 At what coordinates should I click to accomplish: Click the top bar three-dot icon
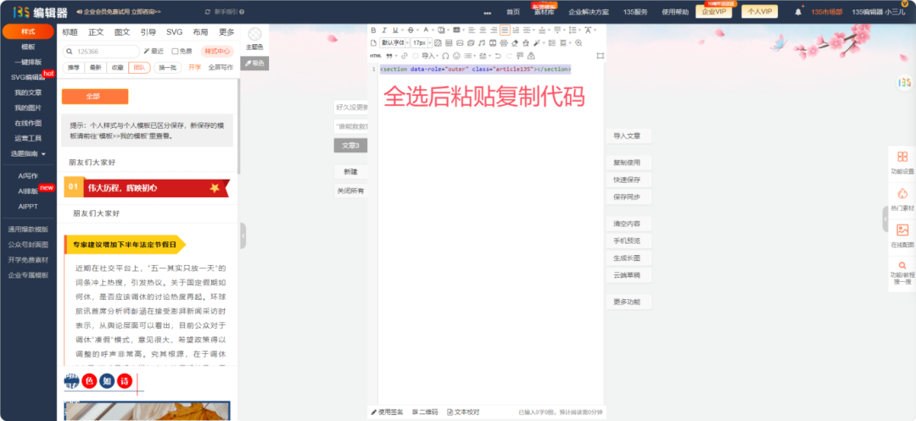[488, 12]
